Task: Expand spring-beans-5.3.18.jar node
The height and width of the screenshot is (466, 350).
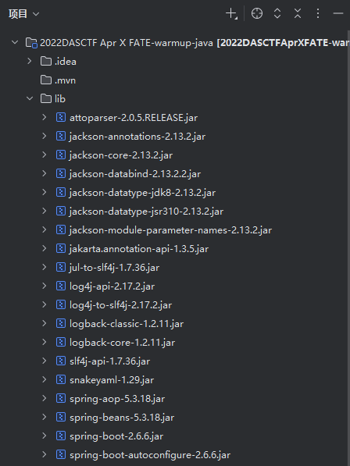Action: [45, 417]
